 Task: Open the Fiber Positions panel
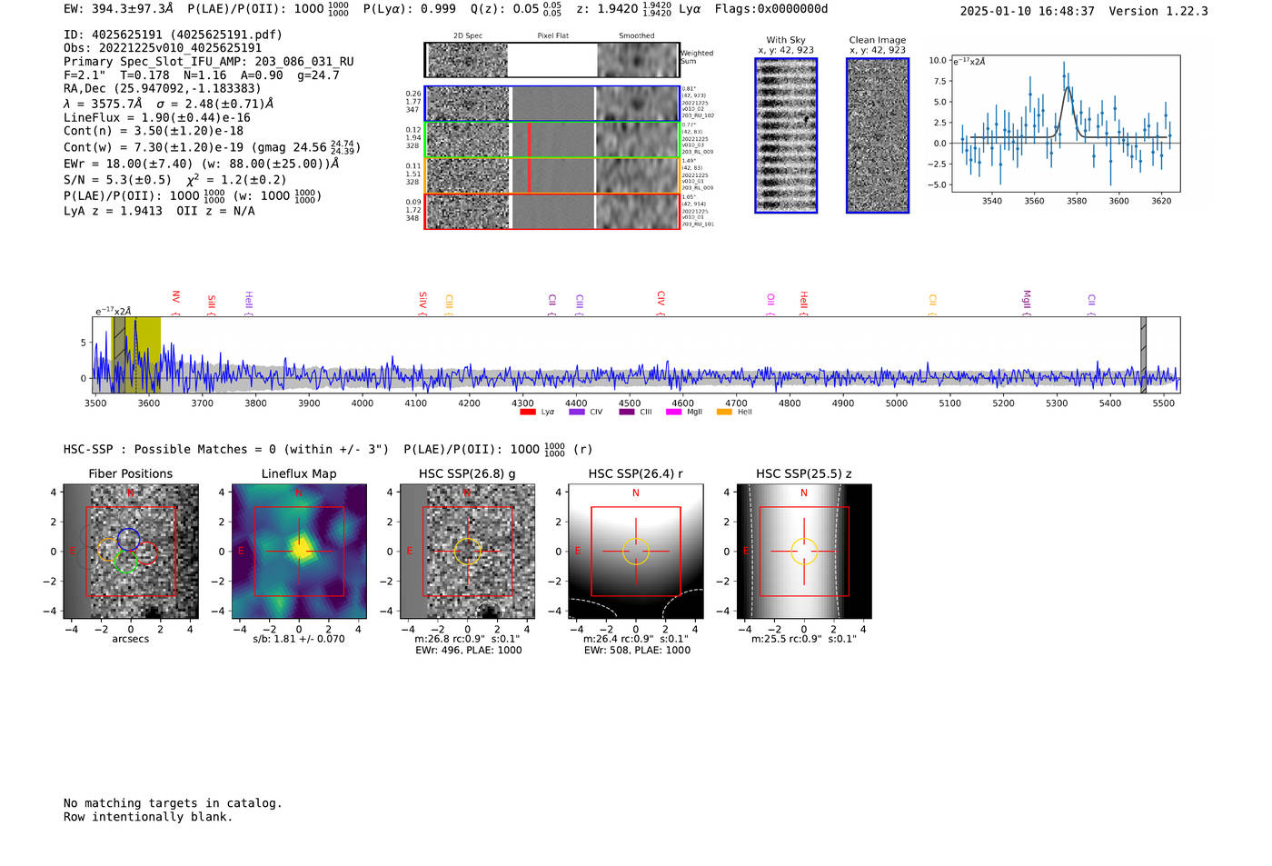tap(131, 552)
